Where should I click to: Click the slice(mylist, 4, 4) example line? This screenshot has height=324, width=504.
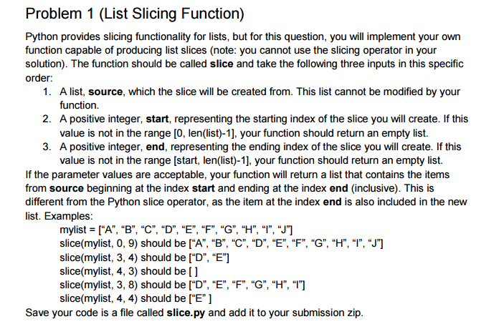pyautogui.click(x=135, y=299)
